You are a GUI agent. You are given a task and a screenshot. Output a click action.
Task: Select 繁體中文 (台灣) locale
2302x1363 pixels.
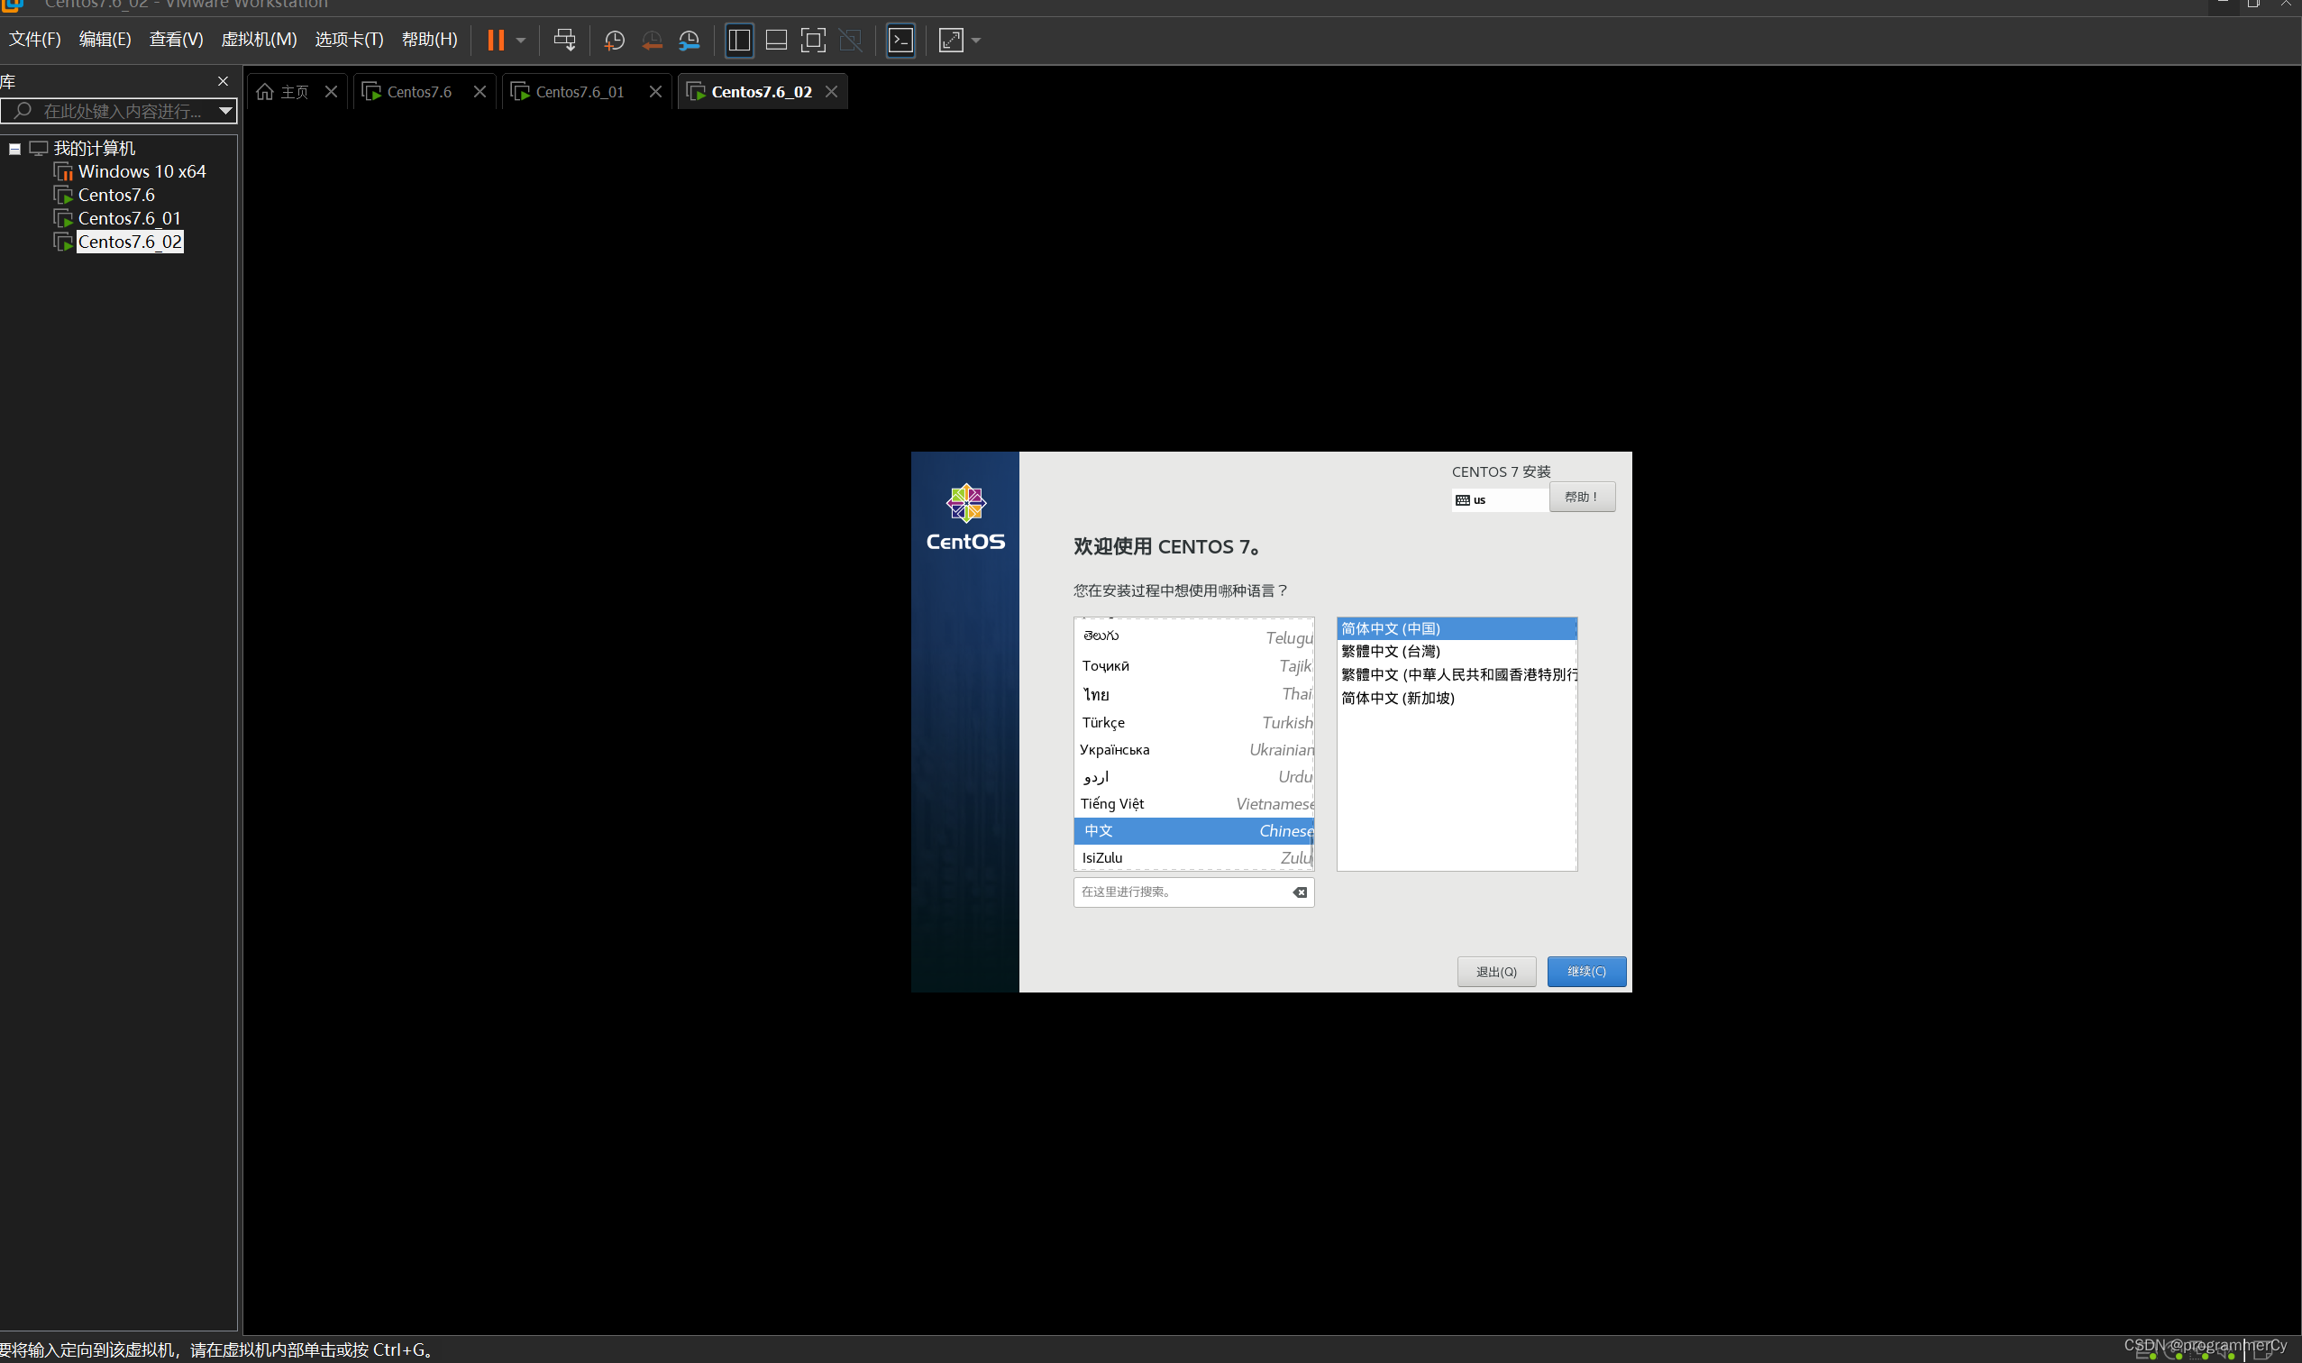click(1390, 651)
